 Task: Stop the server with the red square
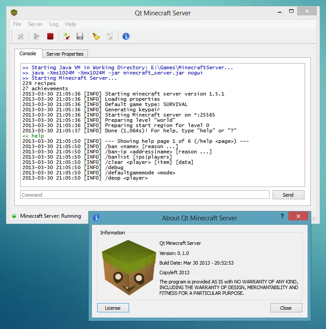pyautogui.click(x=50, y=36)
